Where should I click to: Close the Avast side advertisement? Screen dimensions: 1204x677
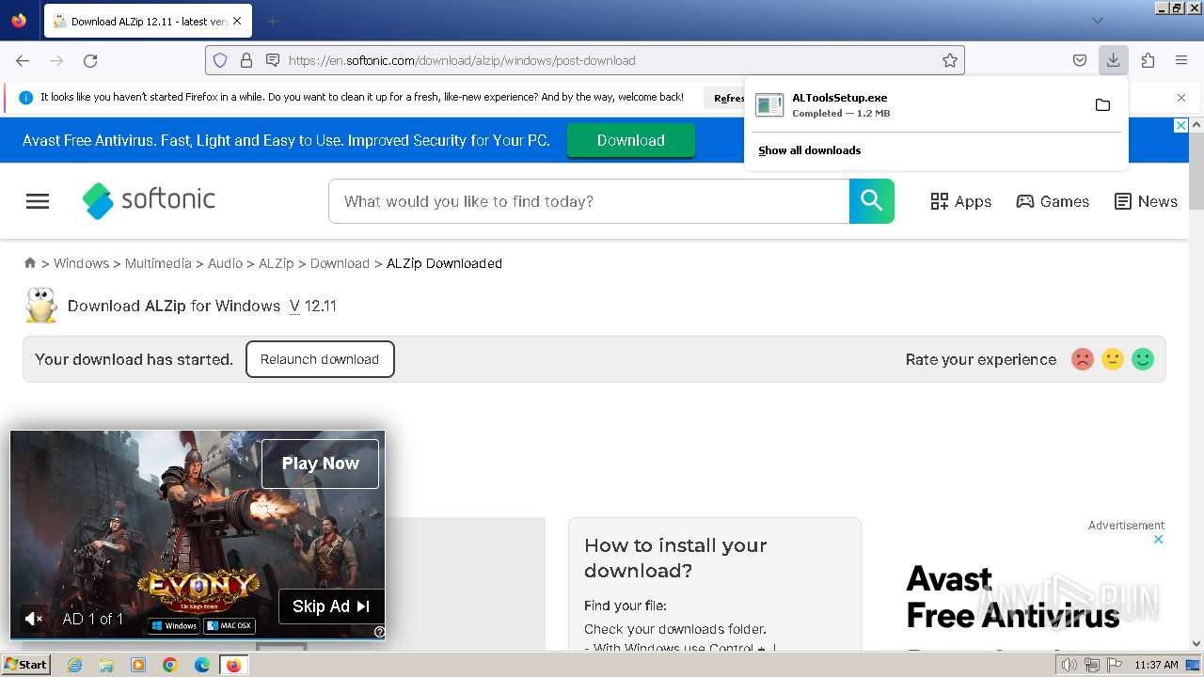pos(1159,540)
